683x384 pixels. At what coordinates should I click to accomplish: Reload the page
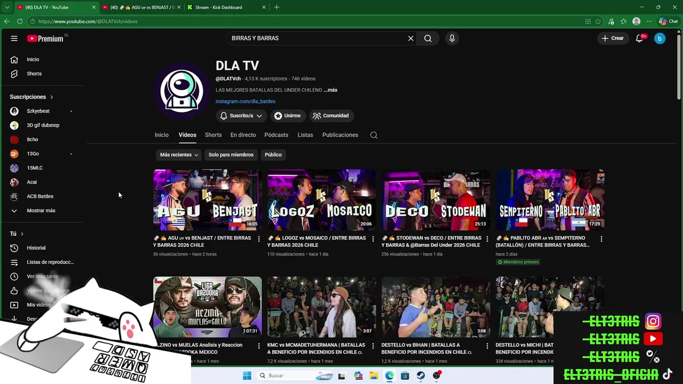[20, 21]
